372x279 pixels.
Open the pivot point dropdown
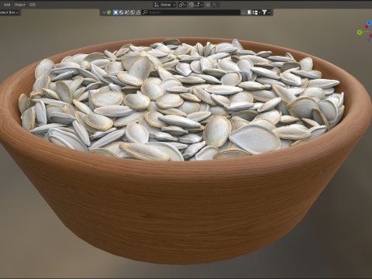point(182,5)
